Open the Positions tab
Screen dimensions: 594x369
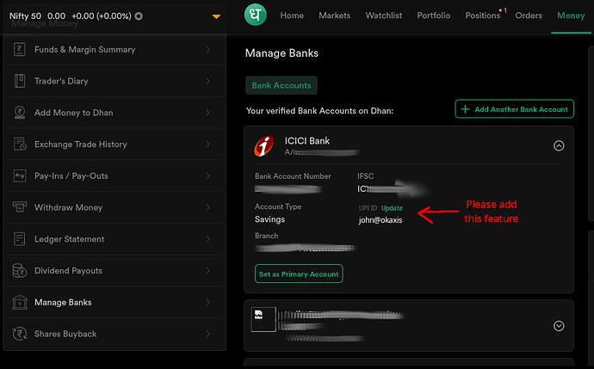click(483, 15)
